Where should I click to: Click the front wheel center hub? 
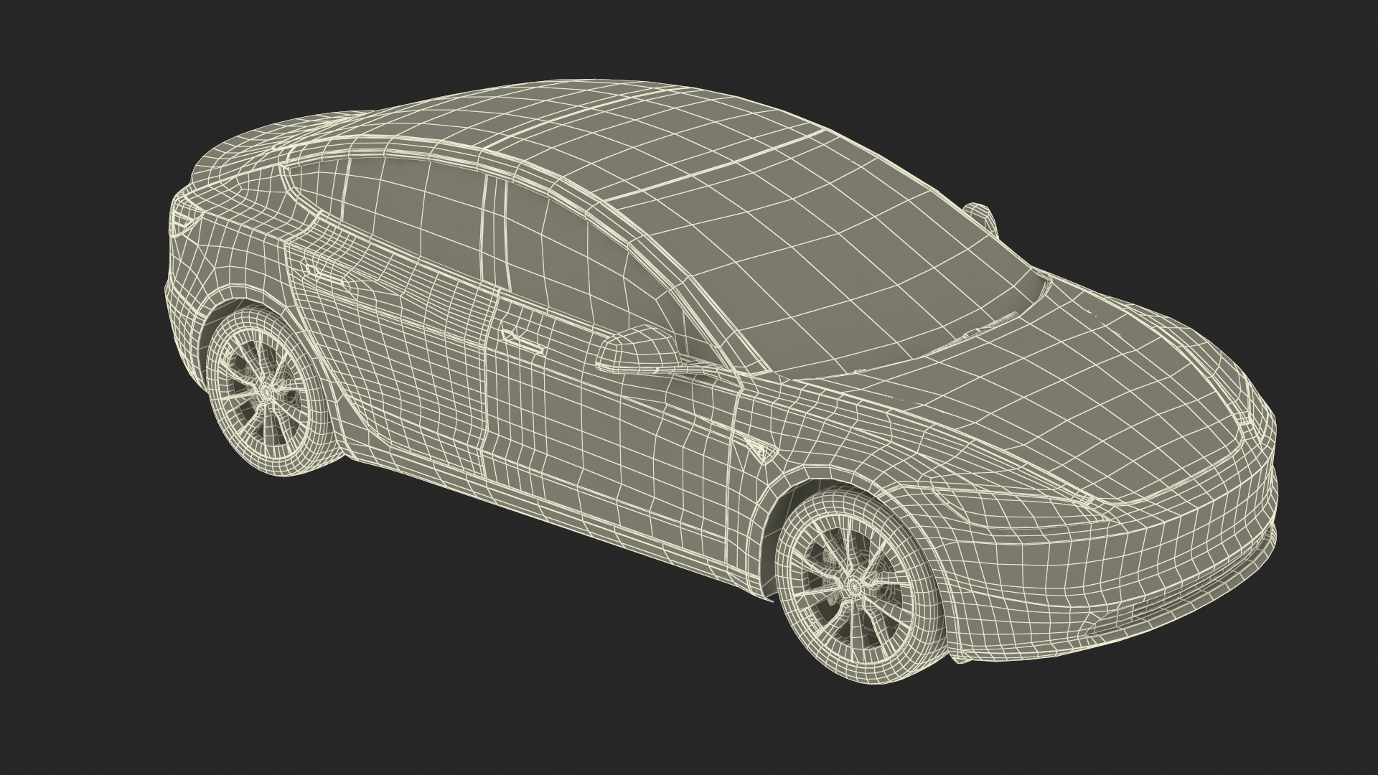(x=854, y=586)
